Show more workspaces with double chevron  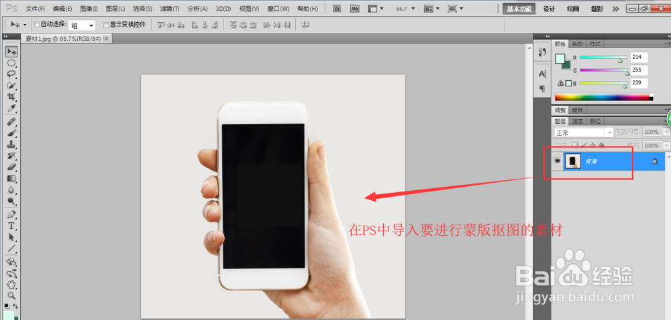tap(615, 9)
